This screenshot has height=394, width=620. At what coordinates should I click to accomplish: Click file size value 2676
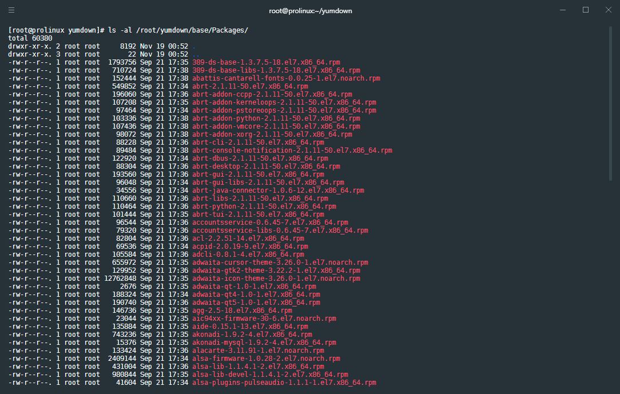pyautogui.click(x=128, y=286)
